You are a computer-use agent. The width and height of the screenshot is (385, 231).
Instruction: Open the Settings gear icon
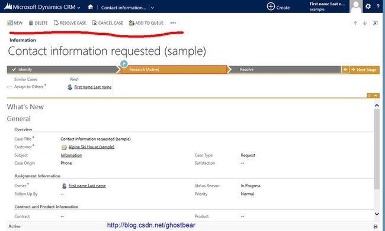(368, 6)
